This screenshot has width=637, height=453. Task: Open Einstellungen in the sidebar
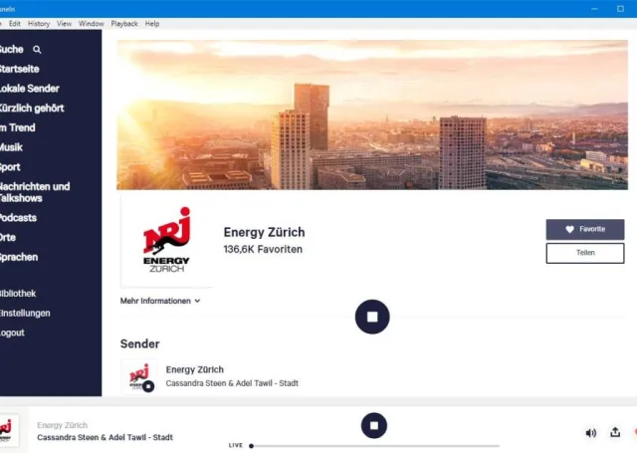tap(25, 314)
